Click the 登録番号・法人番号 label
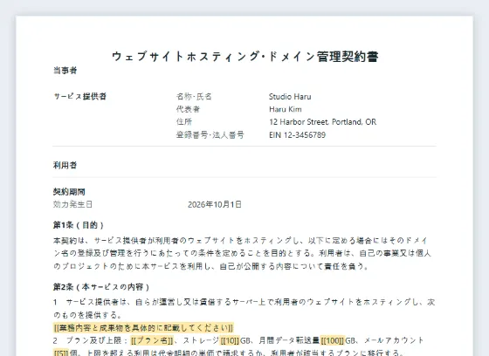489x356 pixels. (x=210, y=135)
